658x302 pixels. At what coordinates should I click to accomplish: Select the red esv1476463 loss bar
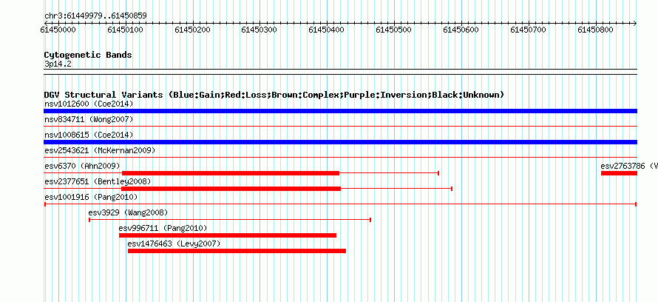click(237, 251)
